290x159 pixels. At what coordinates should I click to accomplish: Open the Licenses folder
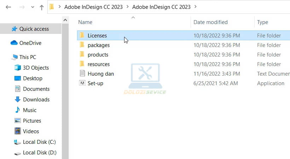pyautogui.click(x=97, y=36)
